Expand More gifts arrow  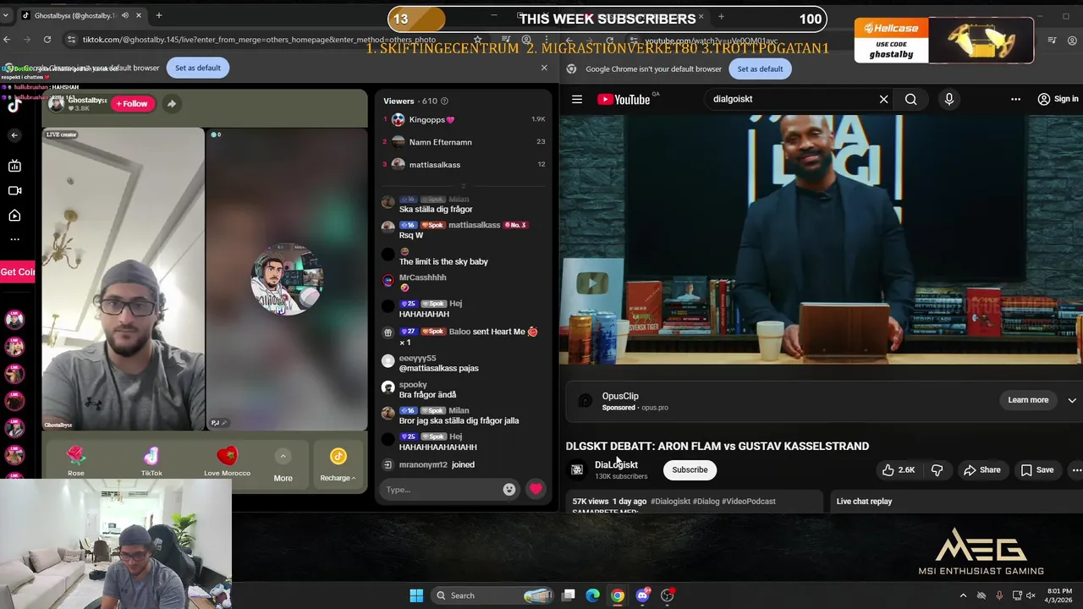283,457
